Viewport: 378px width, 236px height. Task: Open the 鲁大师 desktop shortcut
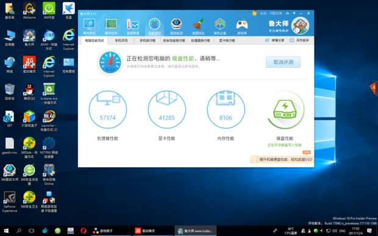29,38
